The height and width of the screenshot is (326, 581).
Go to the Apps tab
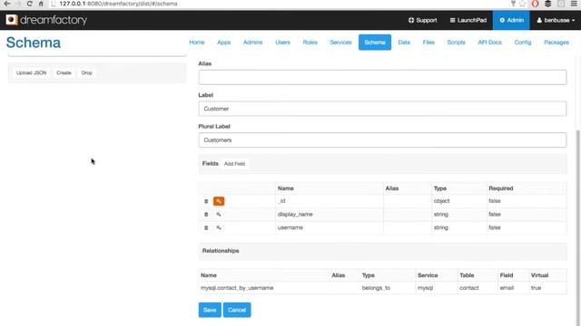(x=224, y=43)
